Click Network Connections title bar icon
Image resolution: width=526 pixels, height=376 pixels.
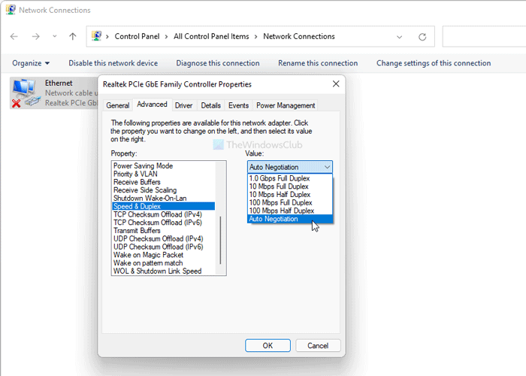click(11, 10)
